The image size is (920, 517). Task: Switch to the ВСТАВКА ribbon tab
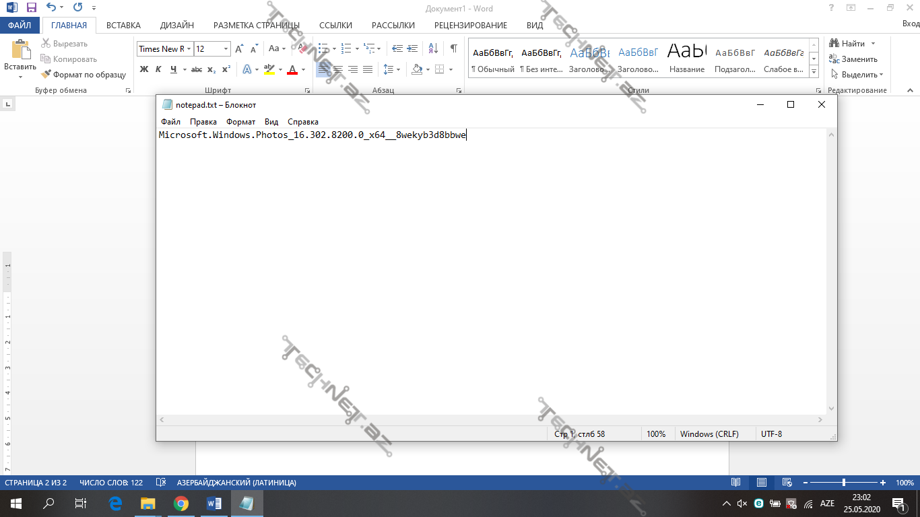[123, 26]
